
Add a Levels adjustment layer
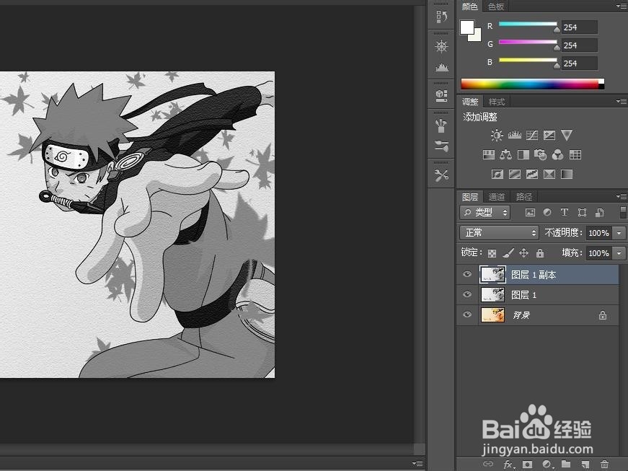click(x=514, y=136)
